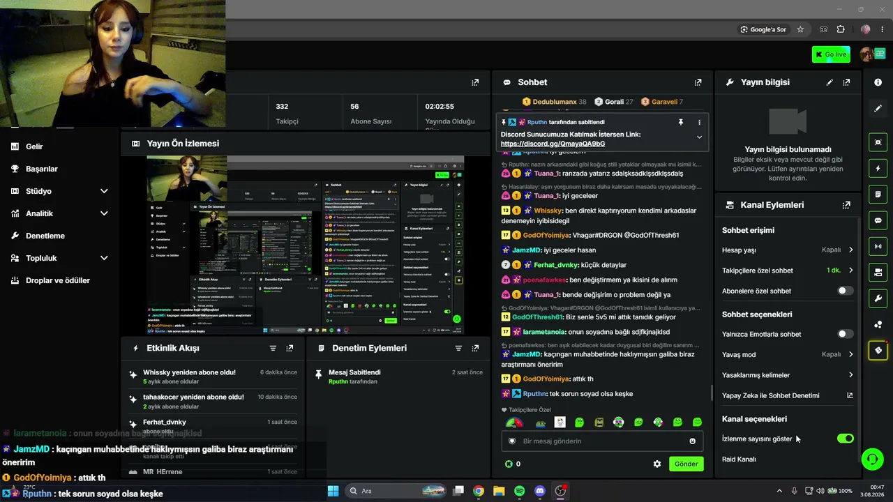The height and width of the screenshot is (502, 893).
Task: Click the stream preview thumbnail
Action: (306, 245)
